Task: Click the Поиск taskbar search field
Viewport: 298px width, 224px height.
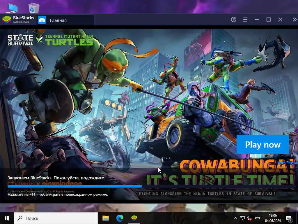Action: [56, 218]
